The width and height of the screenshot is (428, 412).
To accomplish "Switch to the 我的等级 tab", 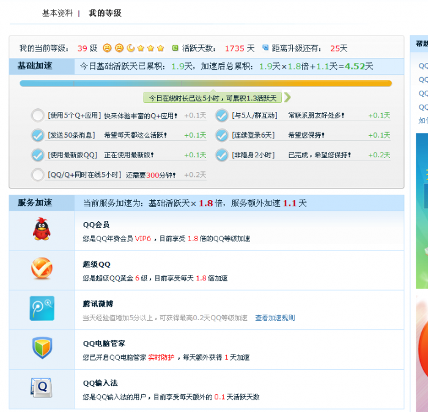I will (105, 13).
